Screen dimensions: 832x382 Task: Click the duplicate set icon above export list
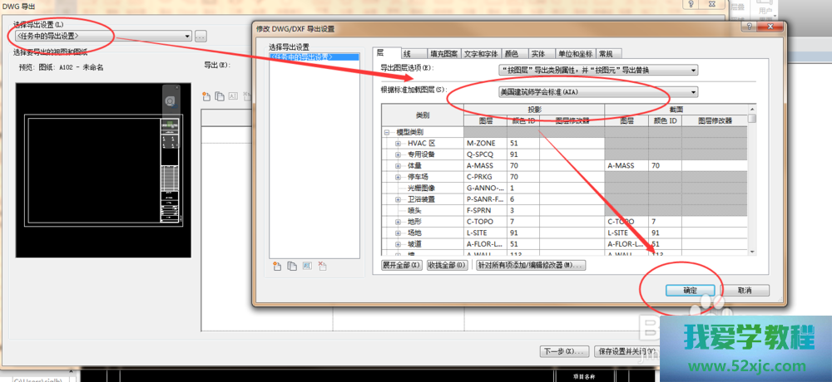coord(220,95)
